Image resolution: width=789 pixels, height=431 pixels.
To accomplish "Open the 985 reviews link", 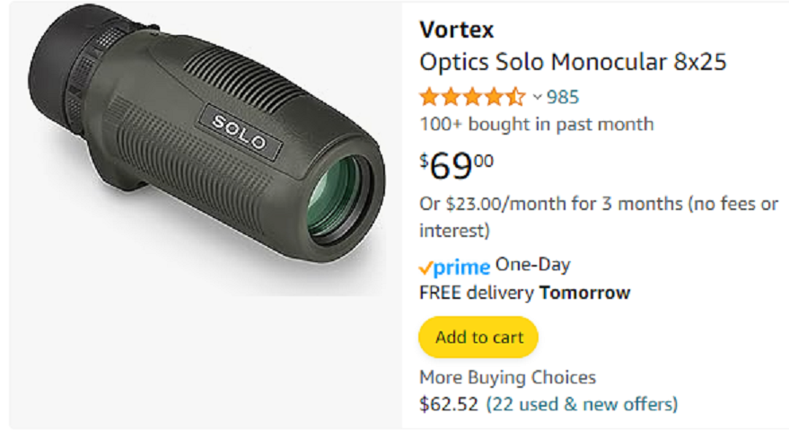I will pyautogui.click(x=563, y=97).
